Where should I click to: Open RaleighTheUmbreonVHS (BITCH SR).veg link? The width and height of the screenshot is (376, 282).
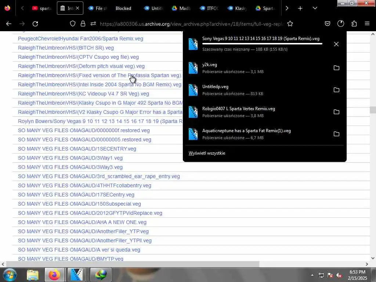66,48
